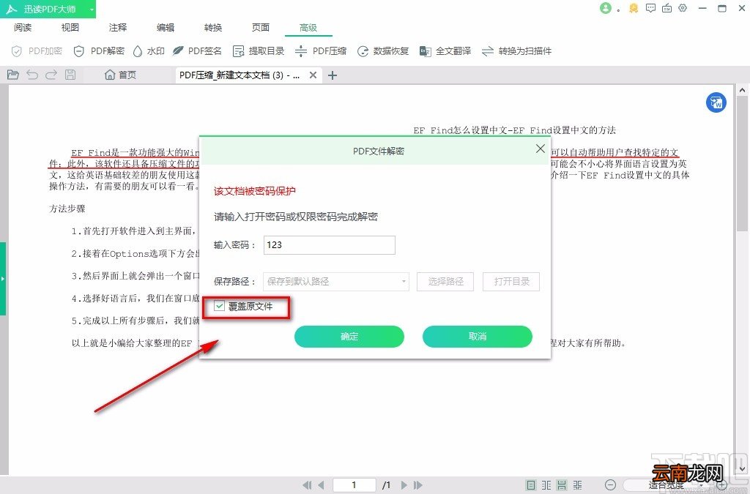Click 转换为扫描件 convert to scan
Image resolution: width=750 pixels, height=494 pixels.
[516, 51]
